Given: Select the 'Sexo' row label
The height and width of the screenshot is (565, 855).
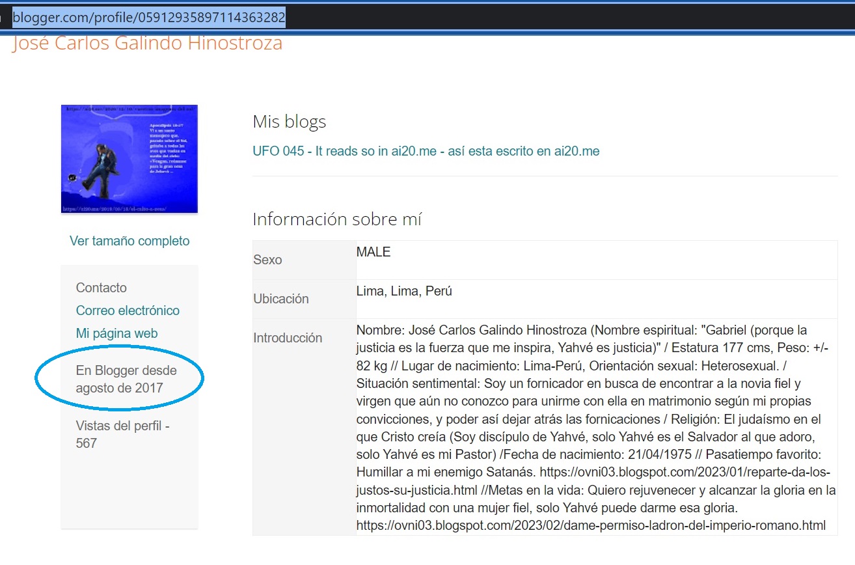Looking at the screenshot, I should coord(267,260).
